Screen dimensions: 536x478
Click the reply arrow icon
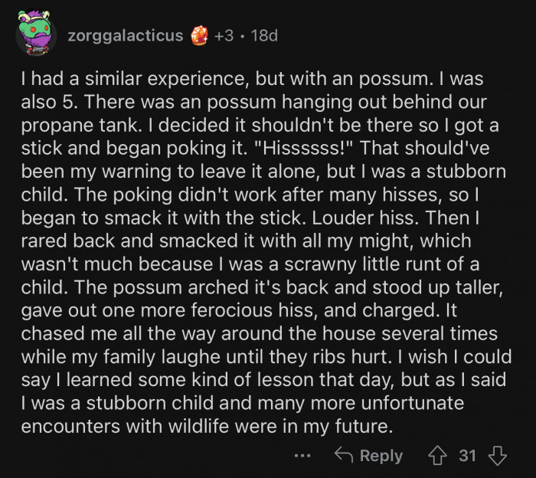click(343, 456)
